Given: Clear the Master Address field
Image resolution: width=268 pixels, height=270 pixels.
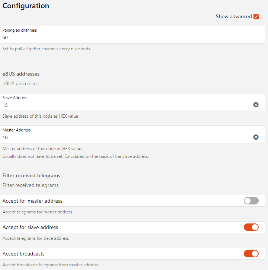Looking at the screenshot, I should [x=256, y=137].
